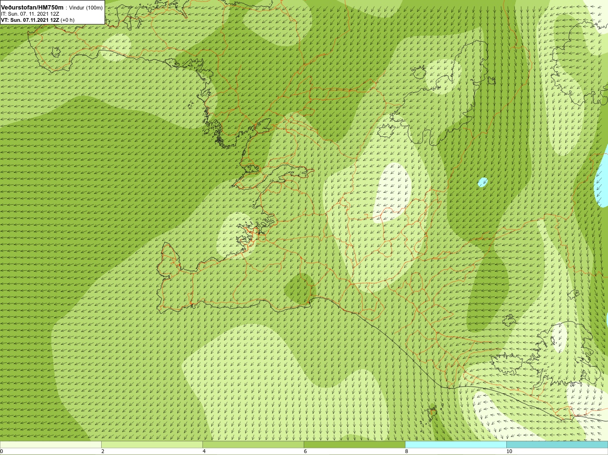Screen dimensions: 608x455
Task: Select the 'IT: Sun. 07. 11. 2021 12Z' line
Action: click(30, 14)
